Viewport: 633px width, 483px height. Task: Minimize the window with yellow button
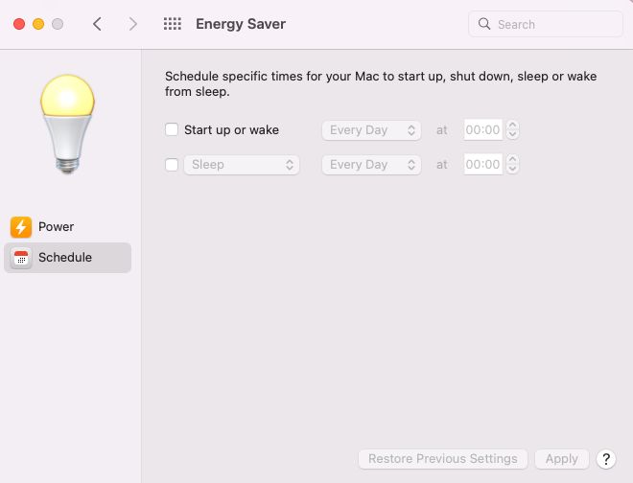coord(38,24)
